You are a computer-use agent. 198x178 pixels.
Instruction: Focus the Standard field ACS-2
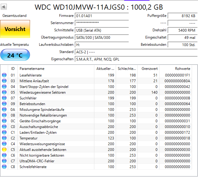tap(136, 52)
